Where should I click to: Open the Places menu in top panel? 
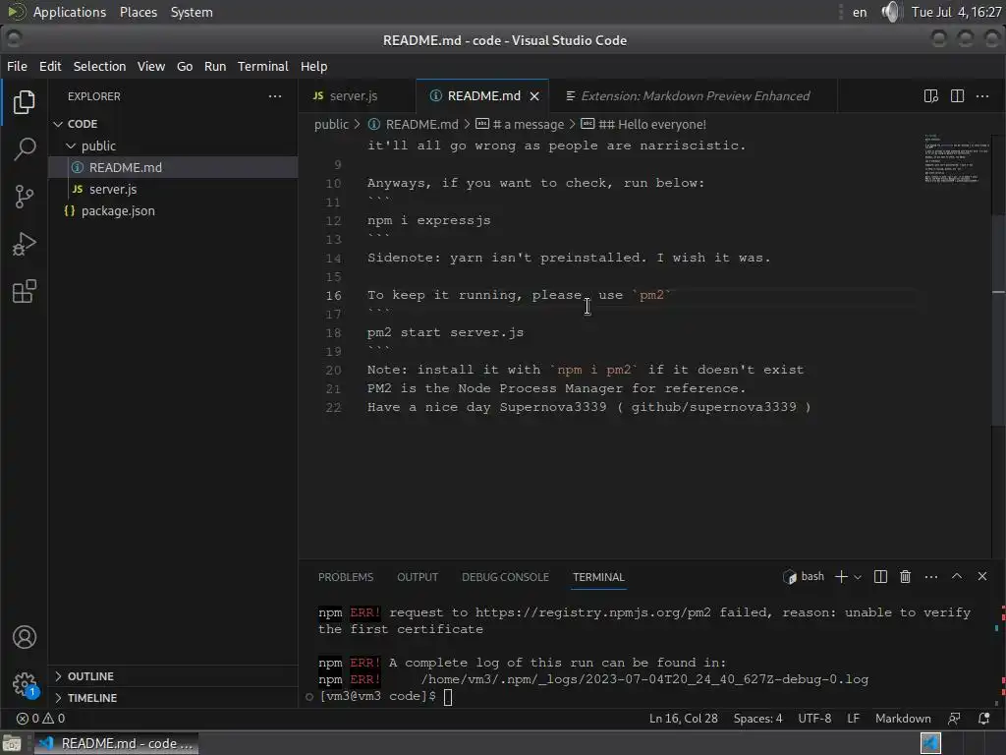click(139, 12)
